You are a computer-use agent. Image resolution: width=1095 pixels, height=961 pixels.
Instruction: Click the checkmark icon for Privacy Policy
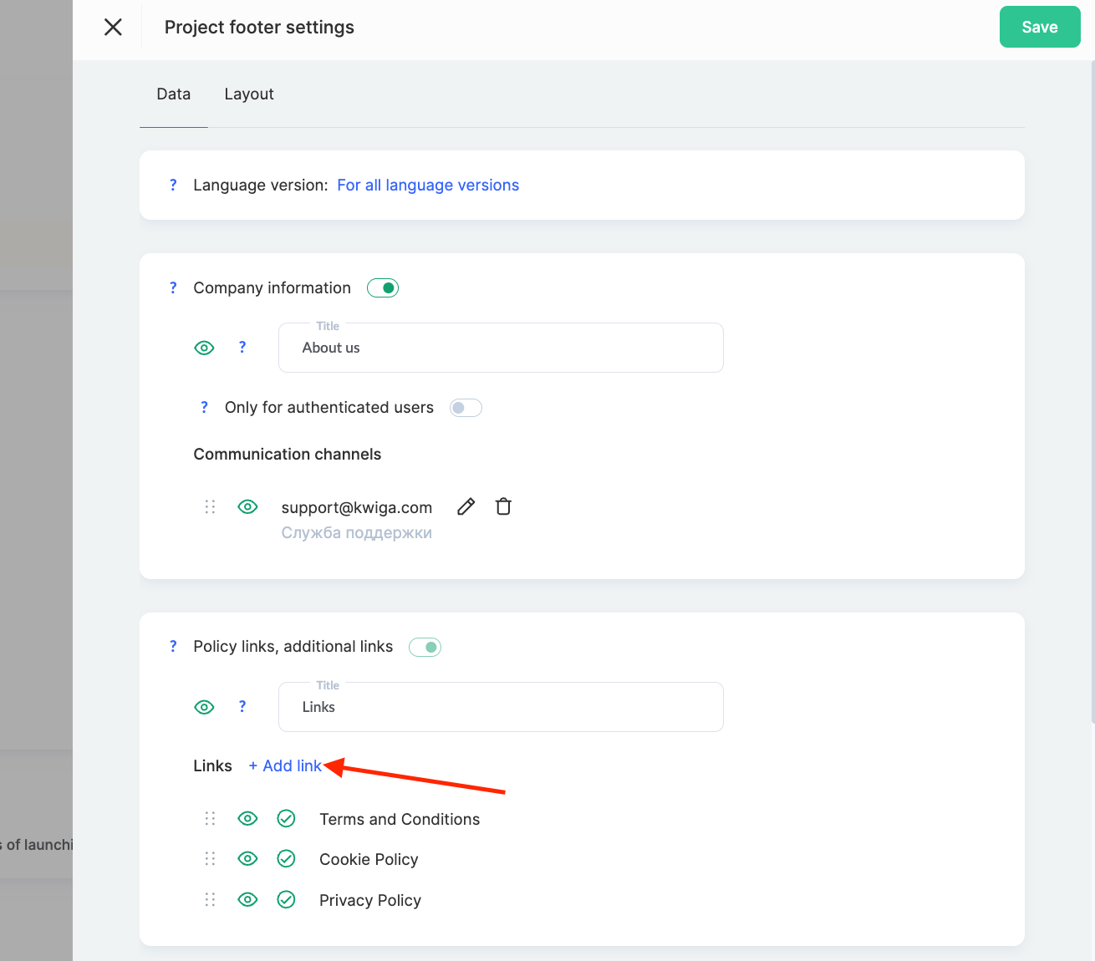point(286,899)
